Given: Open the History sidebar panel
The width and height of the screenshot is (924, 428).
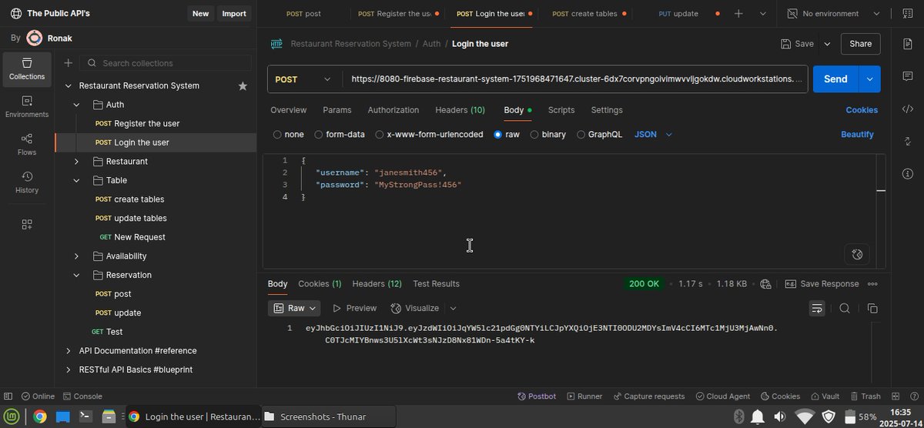Looking at the screenshot, I should [27, 182].
